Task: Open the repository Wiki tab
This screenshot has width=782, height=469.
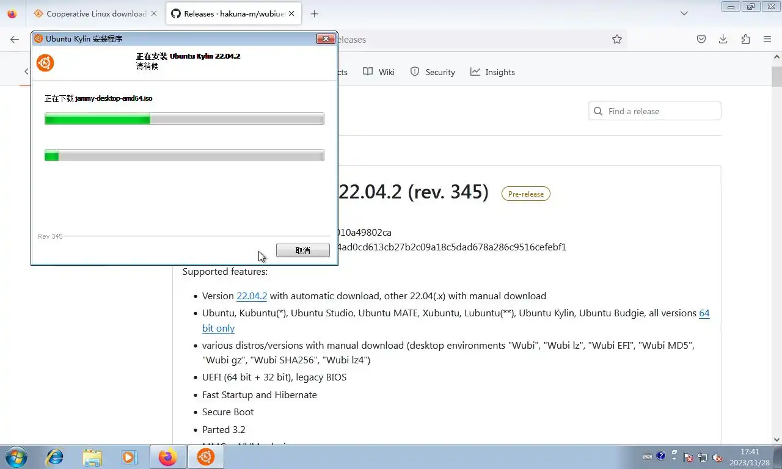Action: [x=379, y=72]
